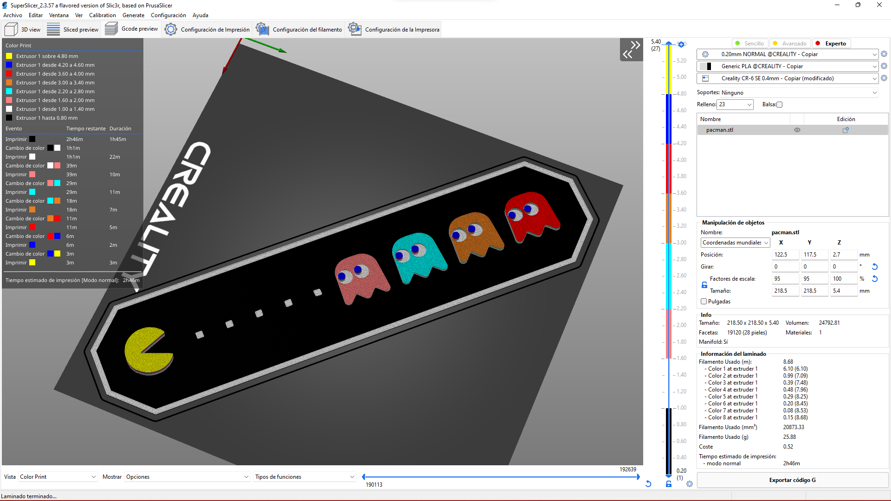Toggle the layer slider lock icon
Viewport: 891px width, 501px height.
[x=669, y=484]
